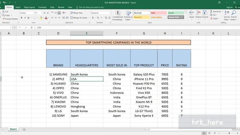Click Increase Font Size (larger A)
This screenshot has height=135, width=240.
pyautogui.click(x=45, y=13)
